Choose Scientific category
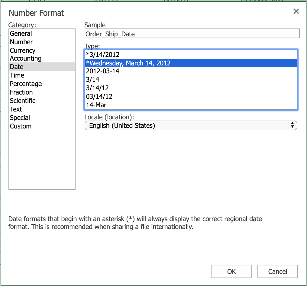 (x=23, y=101)
